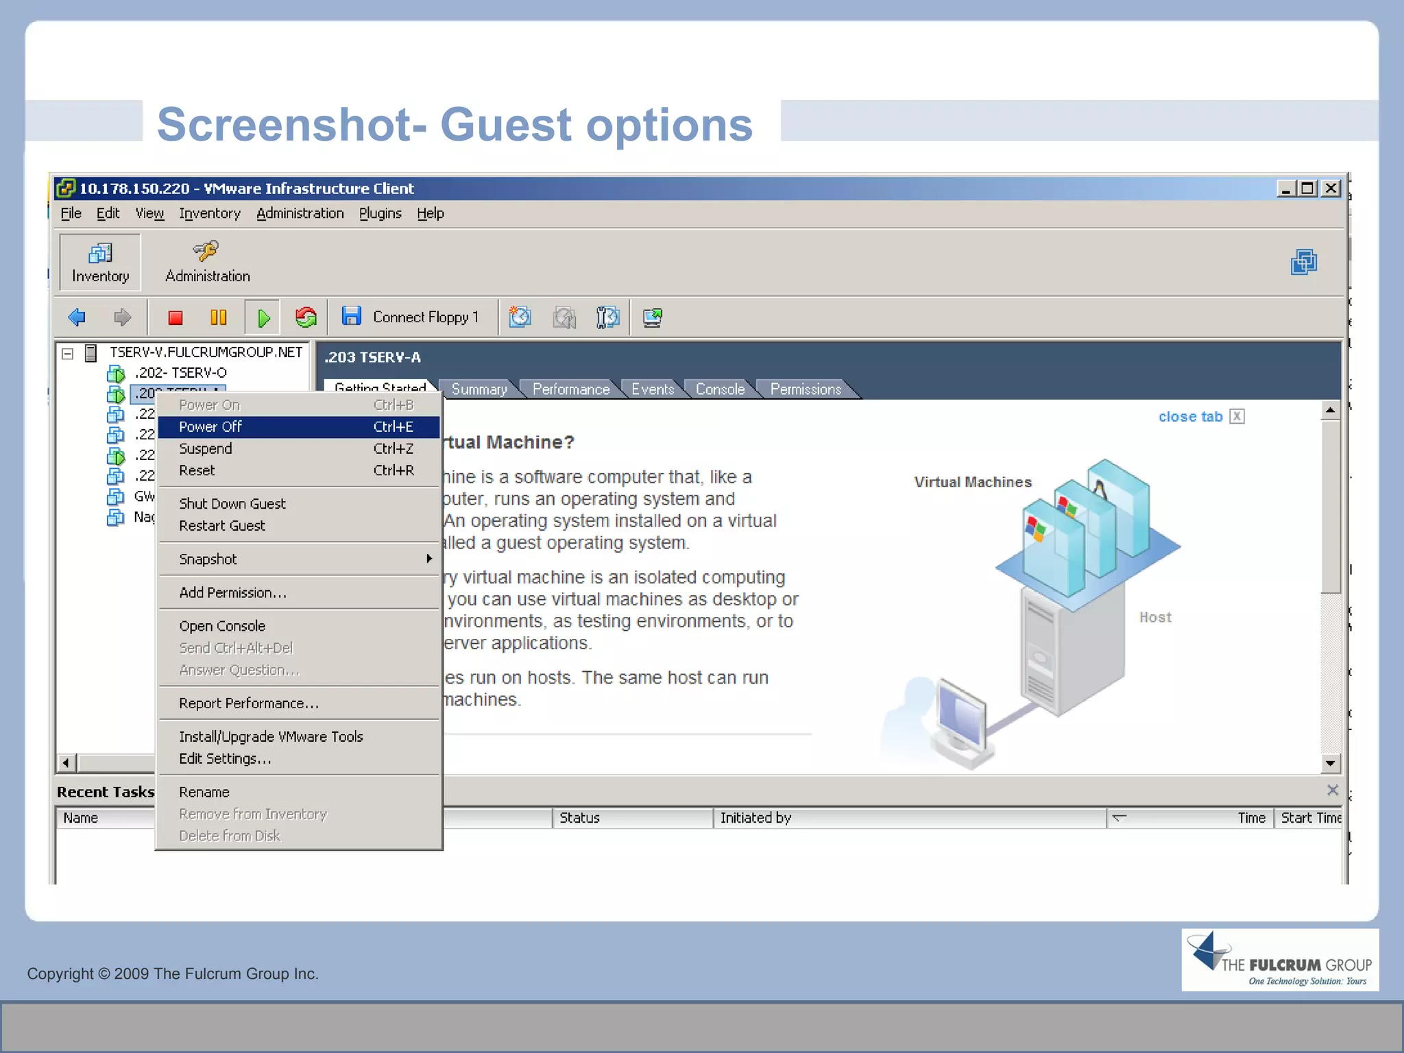Choose Reset in the context menu
This screenshot has width=1404, height=1053.
click(x=299, y=470)
